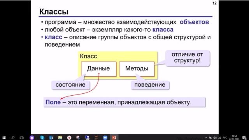
Task: Click the "отличие от структур!" callout
Action: coord(188,58)
